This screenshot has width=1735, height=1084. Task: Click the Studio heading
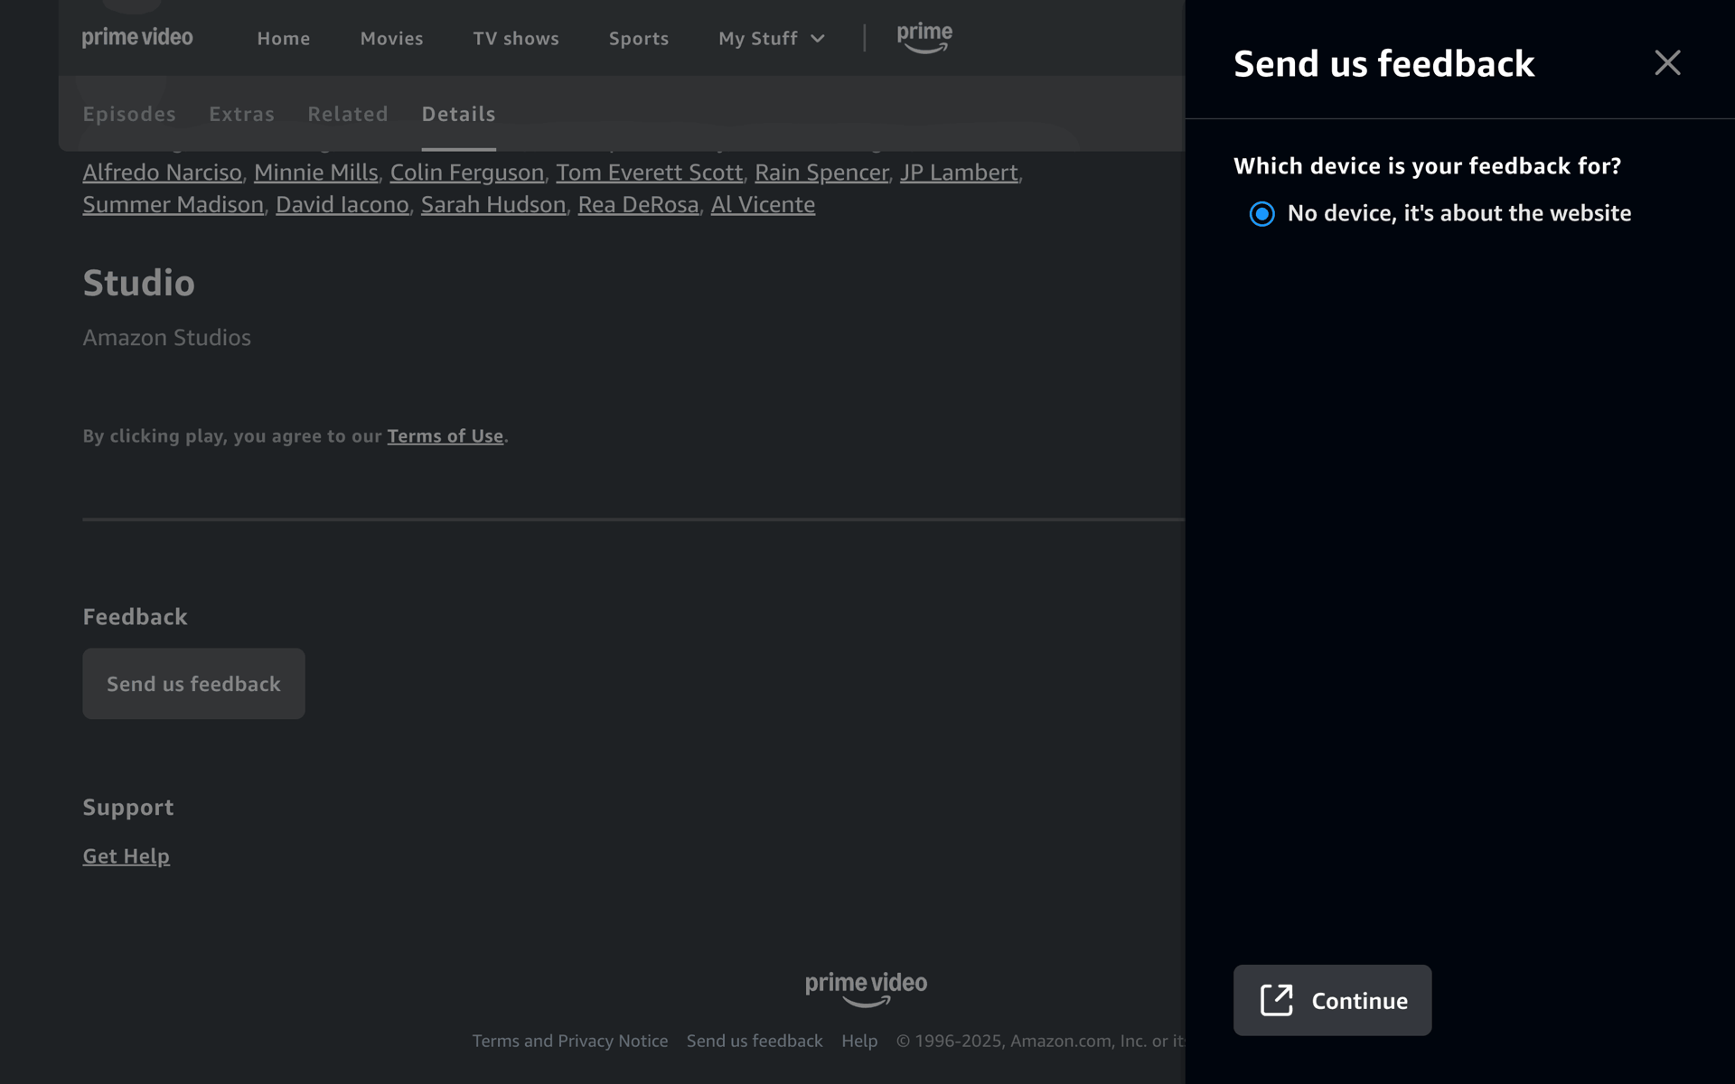[x=138, y=283]
